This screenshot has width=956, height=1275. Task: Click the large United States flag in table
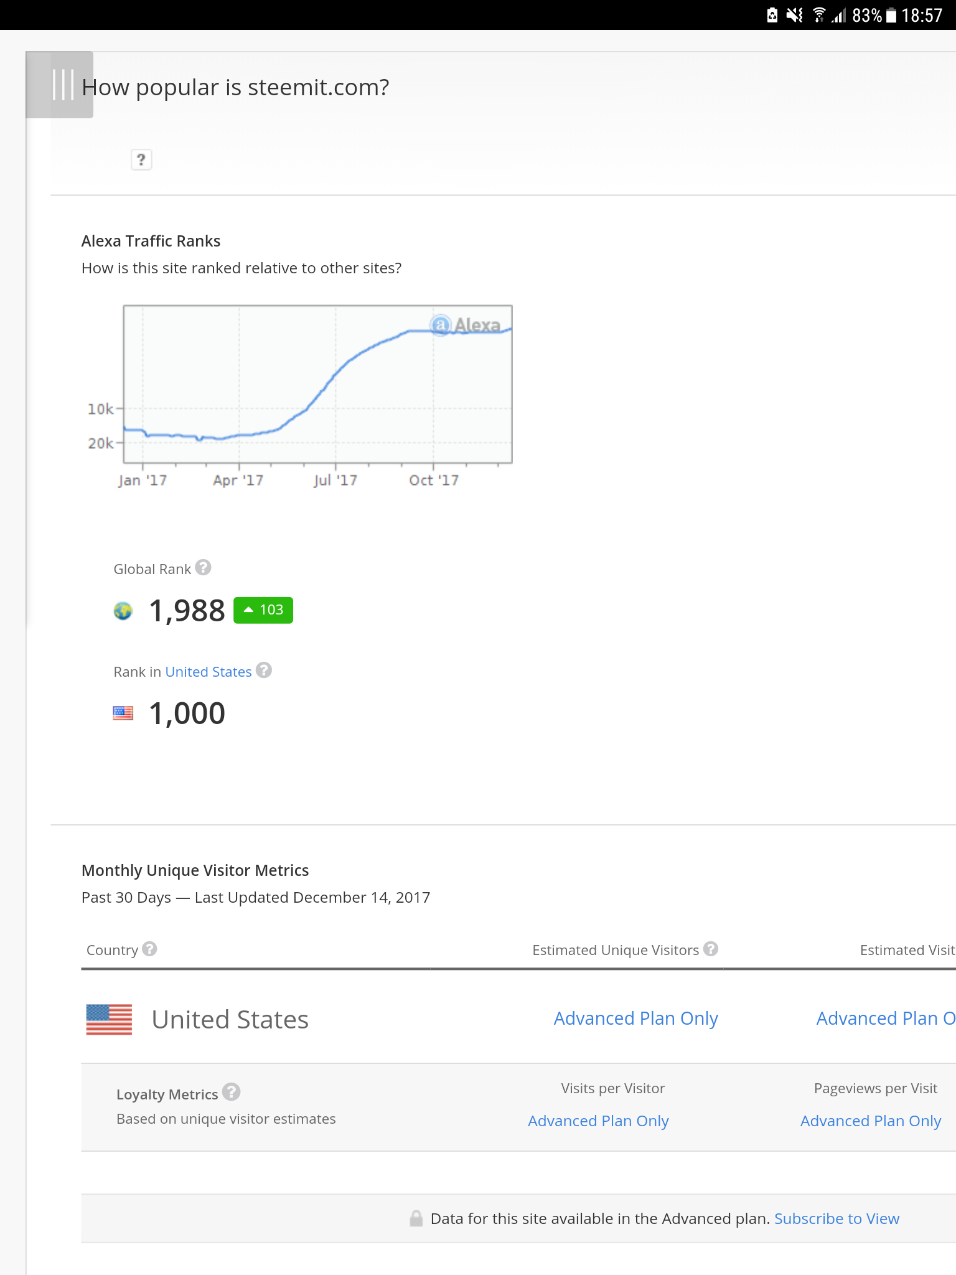click(109, 1019)
